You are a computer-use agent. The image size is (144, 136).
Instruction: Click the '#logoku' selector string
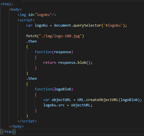[x=113, y=25]
